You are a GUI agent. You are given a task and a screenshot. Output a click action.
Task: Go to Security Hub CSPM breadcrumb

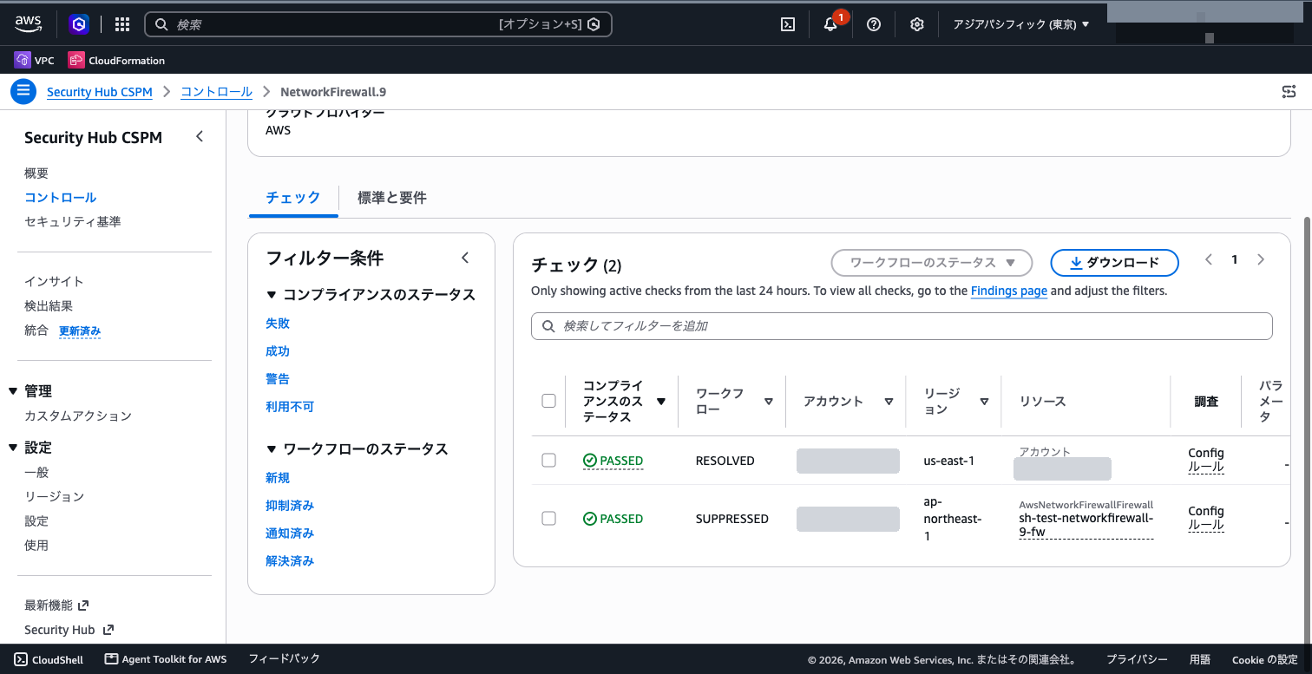(x=100, y=92)
